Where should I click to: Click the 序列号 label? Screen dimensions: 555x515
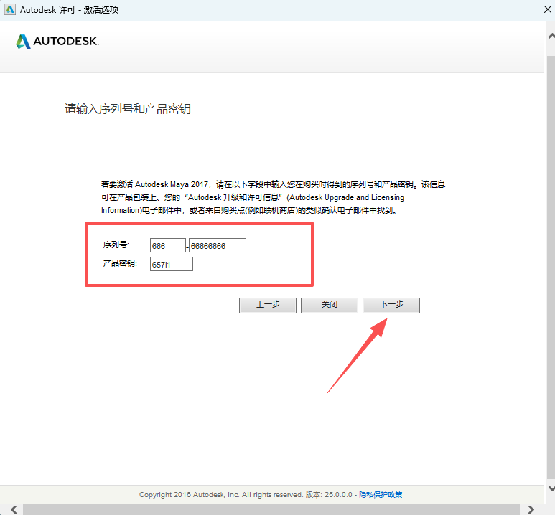pyautogui.click(x=116, y=245)
